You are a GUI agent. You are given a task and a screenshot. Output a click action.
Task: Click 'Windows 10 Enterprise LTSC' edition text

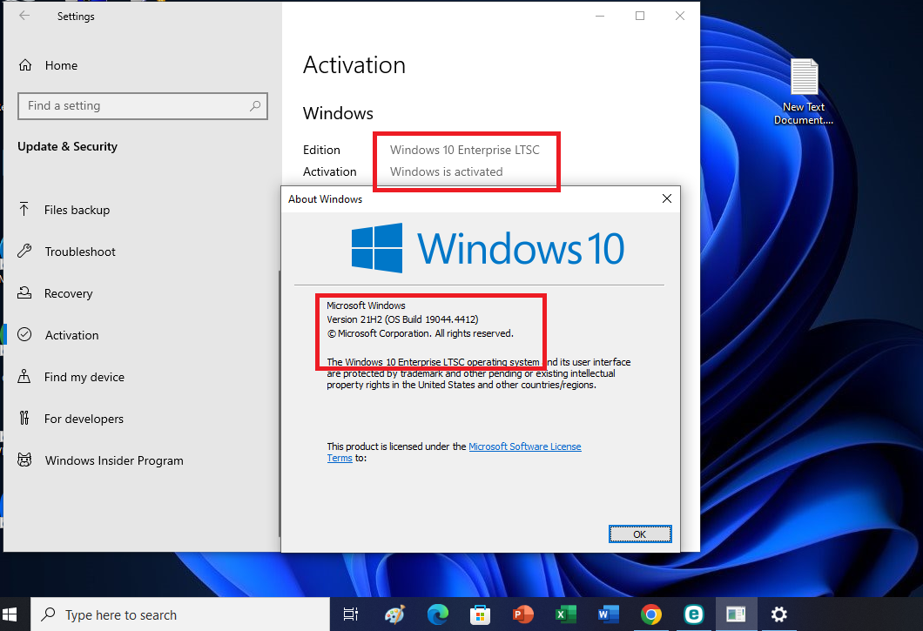coord(464,150)
